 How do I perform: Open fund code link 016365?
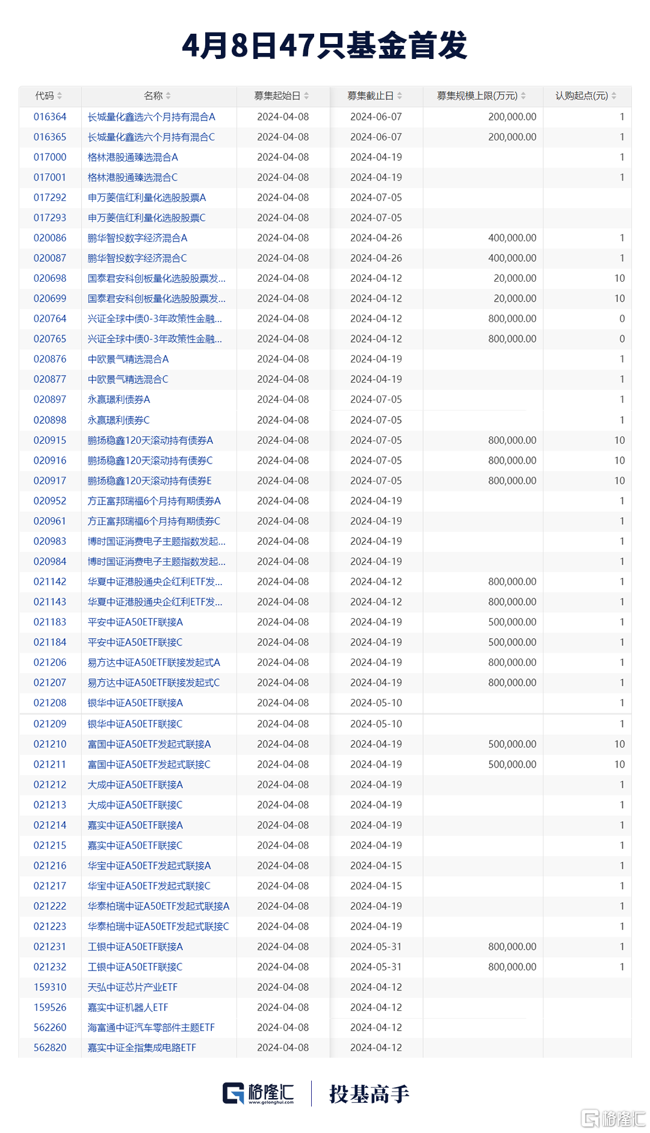(50, 137)
